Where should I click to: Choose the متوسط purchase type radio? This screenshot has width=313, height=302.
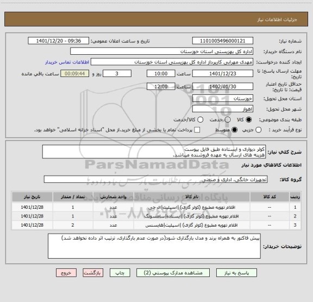tap(234, 130)
